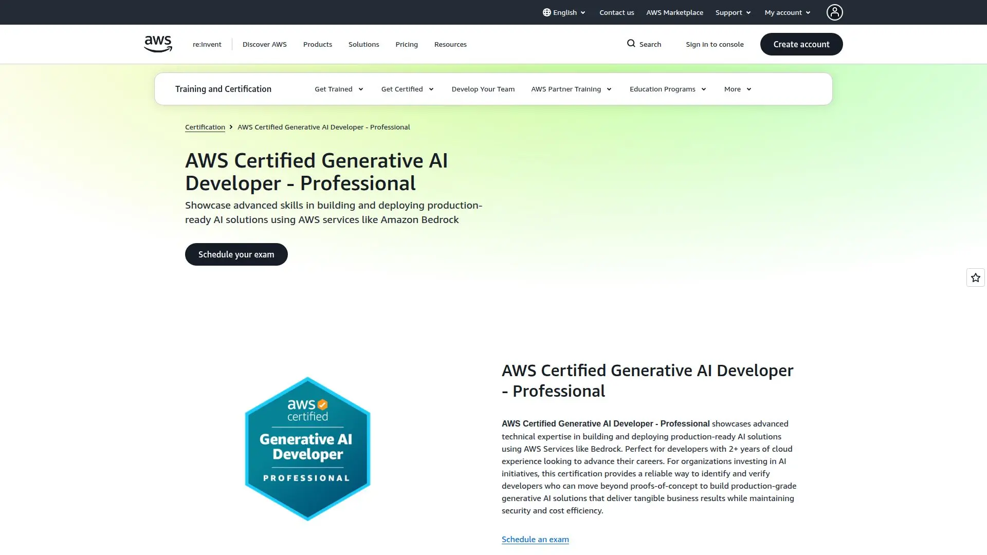
Task: Expand the Get Trained dropdown
Action: [339, 89]
